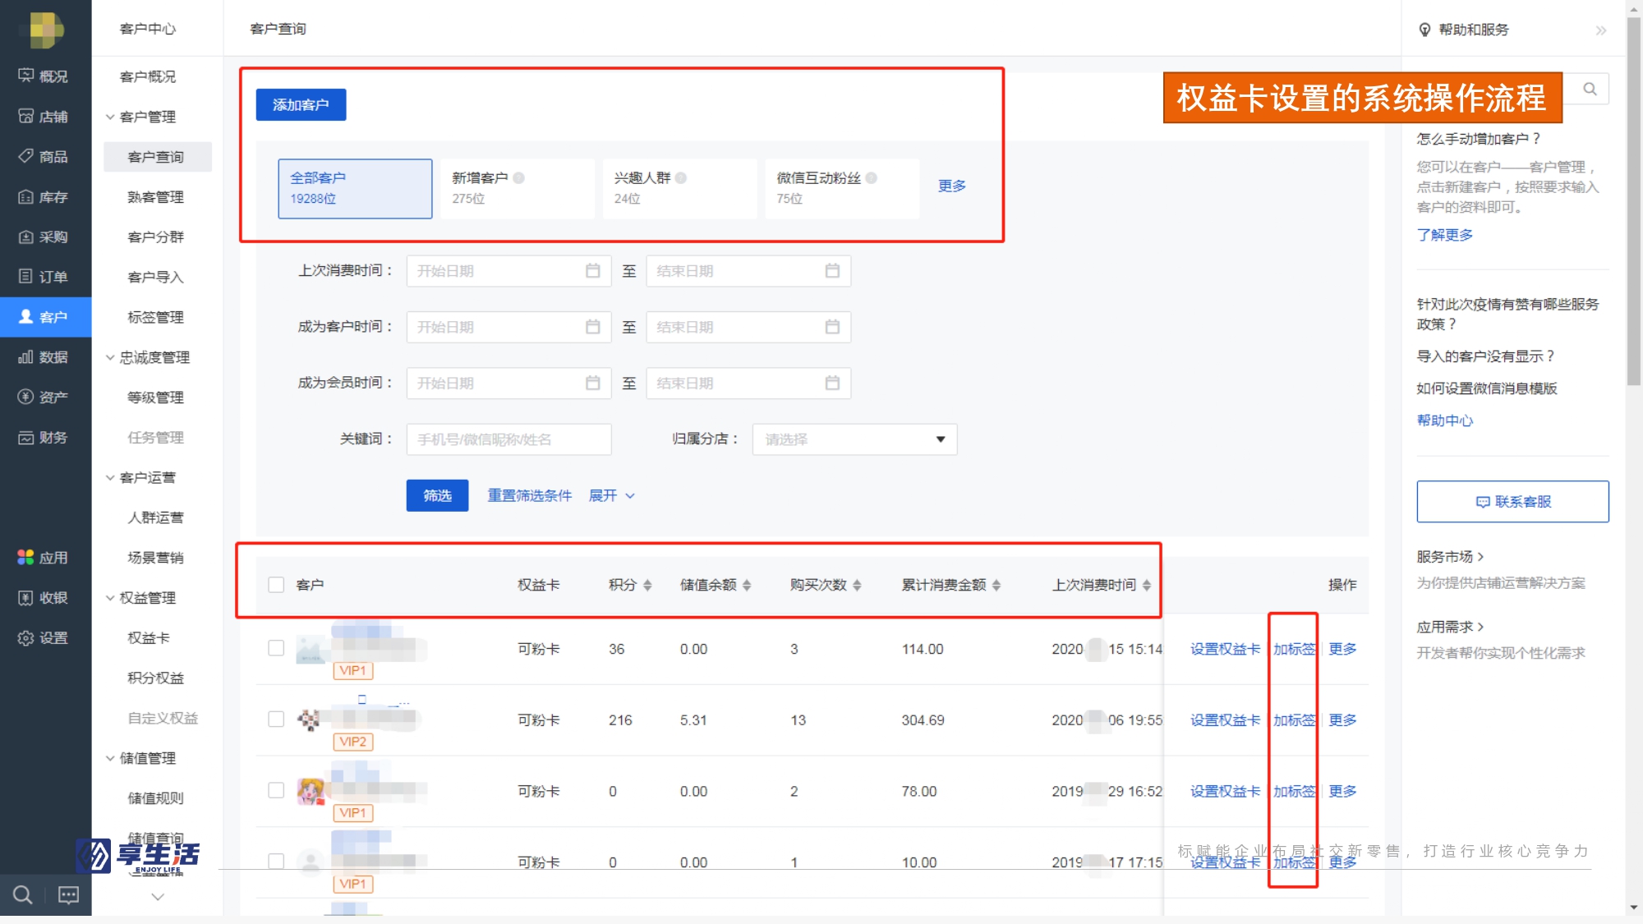Viewport: 1643px width, 924px height.
Task: Click the 关键词 keyword input field
Action: (509, 439)
